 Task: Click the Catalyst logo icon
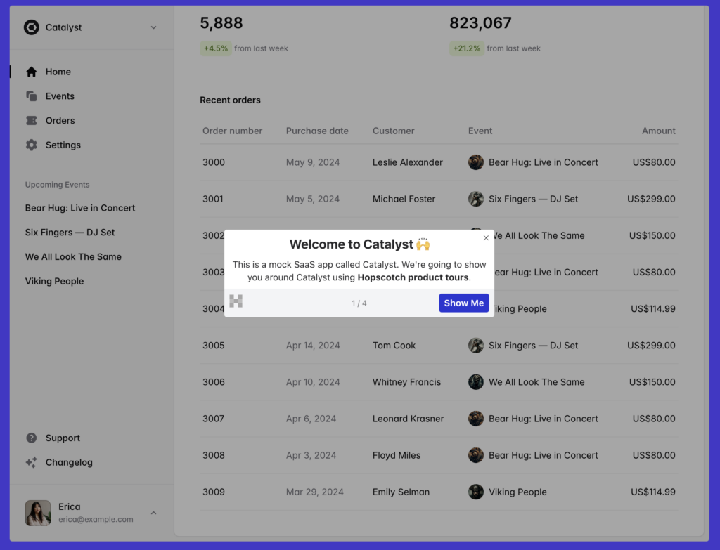(31, 27)
